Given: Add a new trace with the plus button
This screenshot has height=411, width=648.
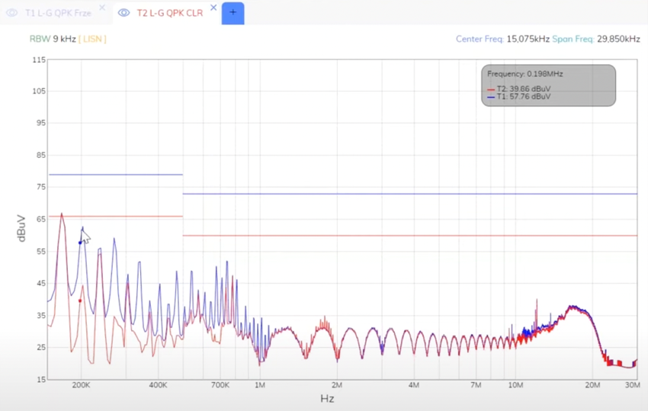Looking at the screenshot, I should tap(233, 13).
